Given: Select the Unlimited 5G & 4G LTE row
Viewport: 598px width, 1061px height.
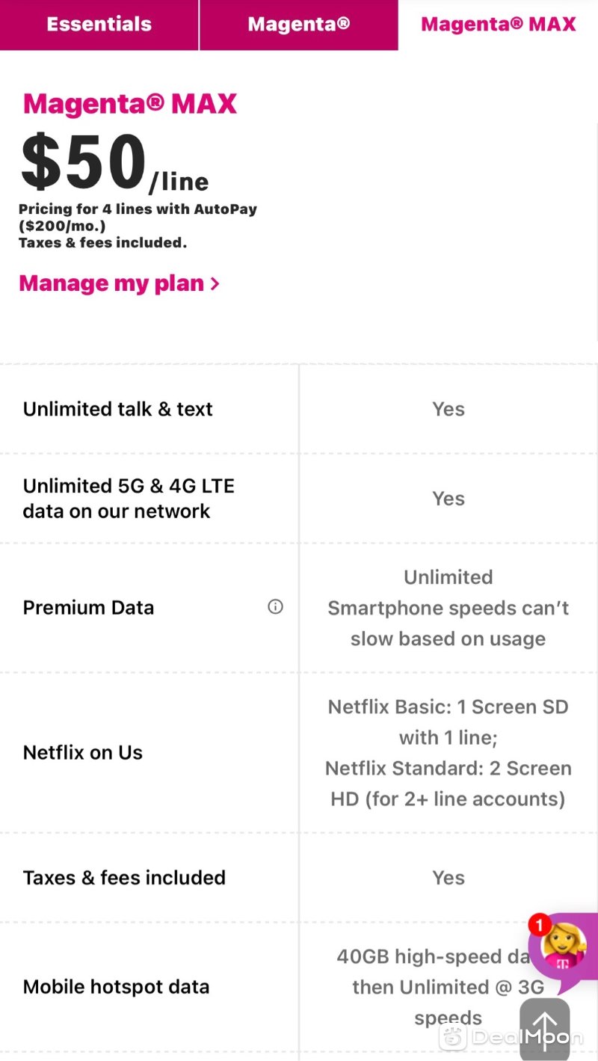Looking at the screenshot, I should pos(299,499).
